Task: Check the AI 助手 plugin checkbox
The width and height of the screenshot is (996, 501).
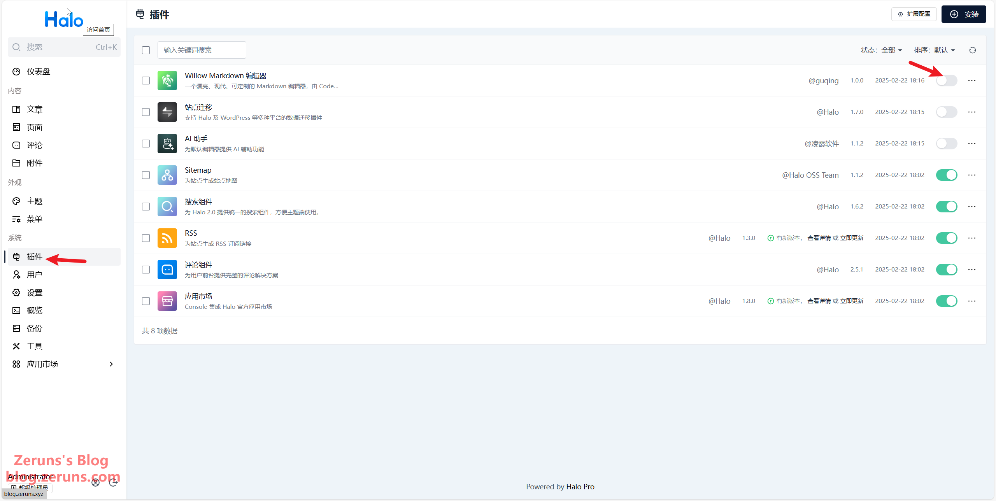Action: pos(146,144)
